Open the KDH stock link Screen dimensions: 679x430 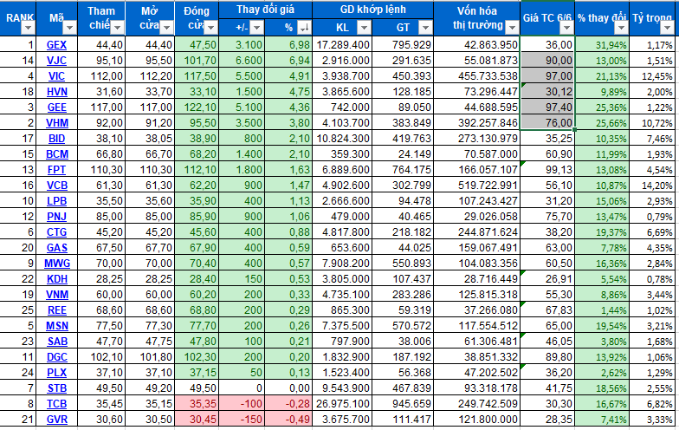pos(57,279)
